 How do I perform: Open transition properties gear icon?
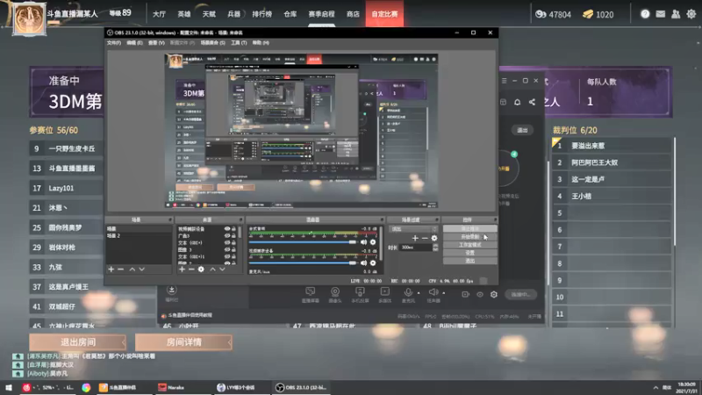[x=434, y=238]
